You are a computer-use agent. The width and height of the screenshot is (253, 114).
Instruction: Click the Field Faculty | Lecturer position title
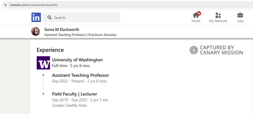click(x=75, y=94)
